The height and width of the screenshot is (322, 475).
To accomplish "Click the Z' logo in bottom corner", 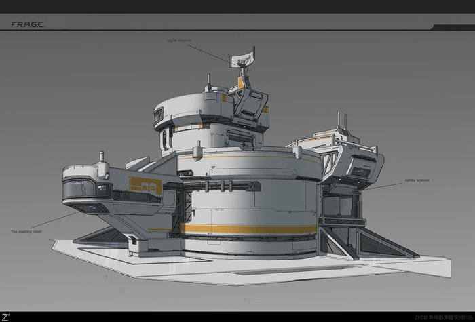I will [5, 317].
